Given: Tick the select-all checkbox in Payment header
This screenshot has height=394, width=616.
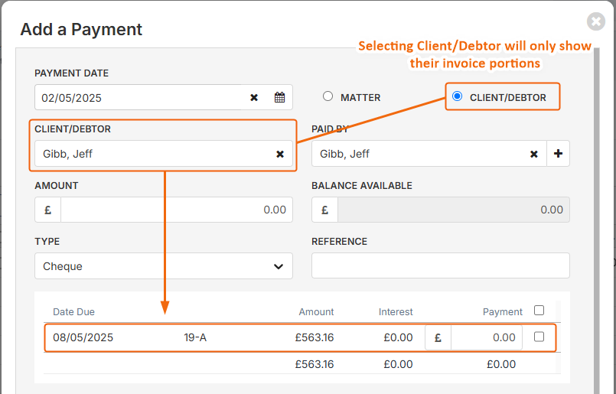Looking at the screenshot, I should 539,311.
